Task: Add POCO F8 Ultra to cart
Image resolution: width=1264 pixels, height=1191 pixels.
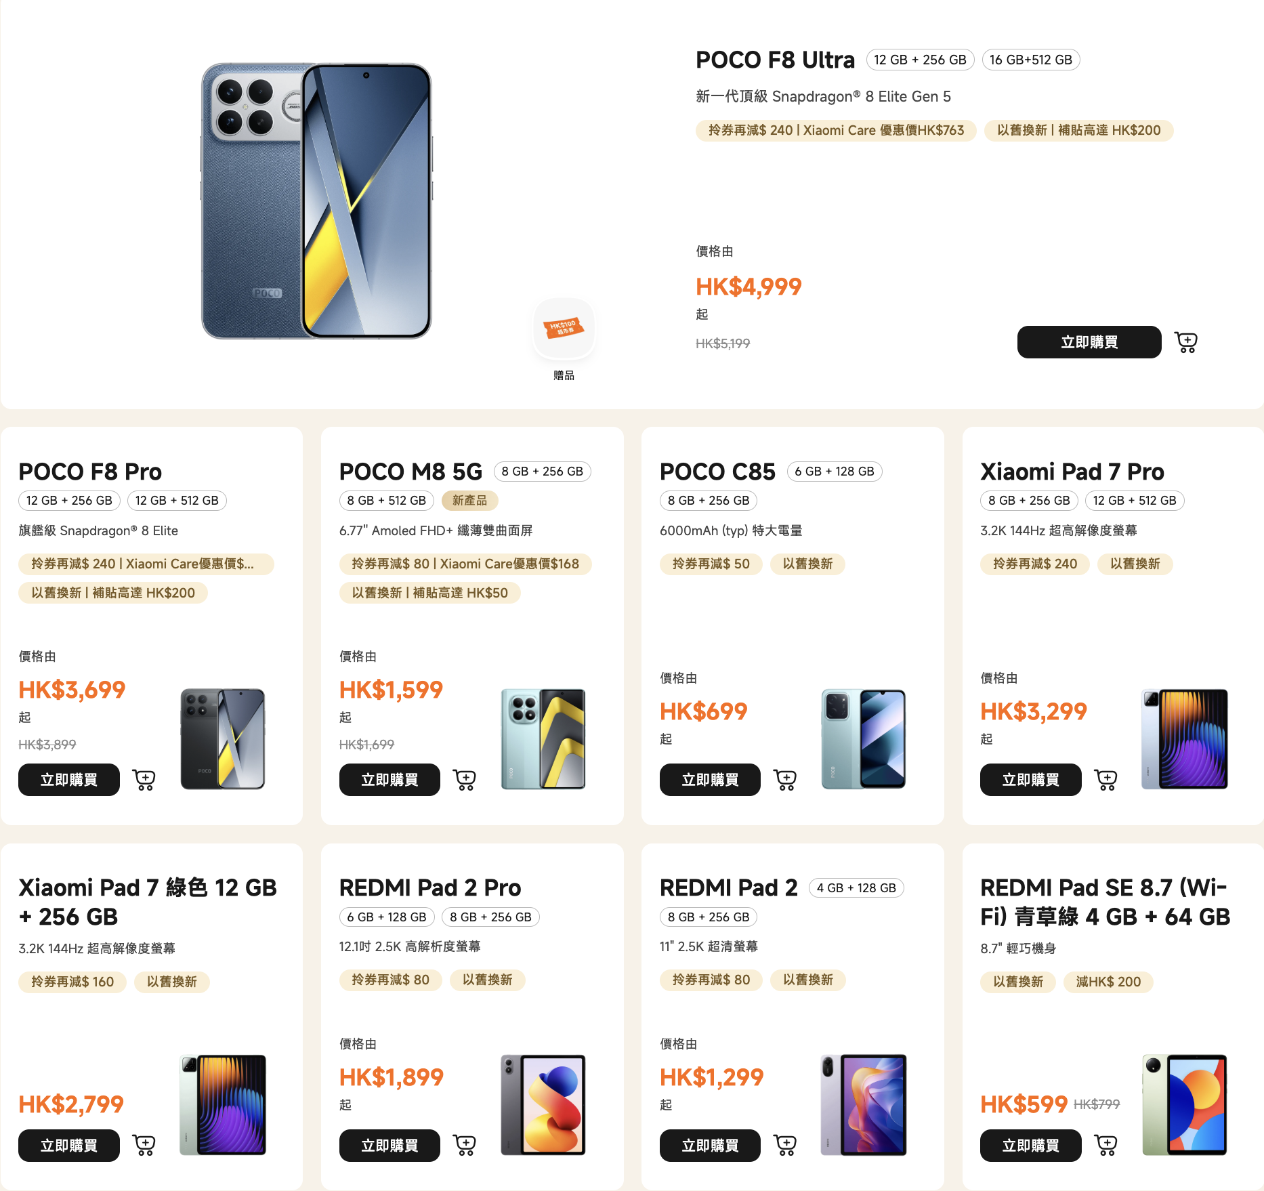Action: (1186, 342)
